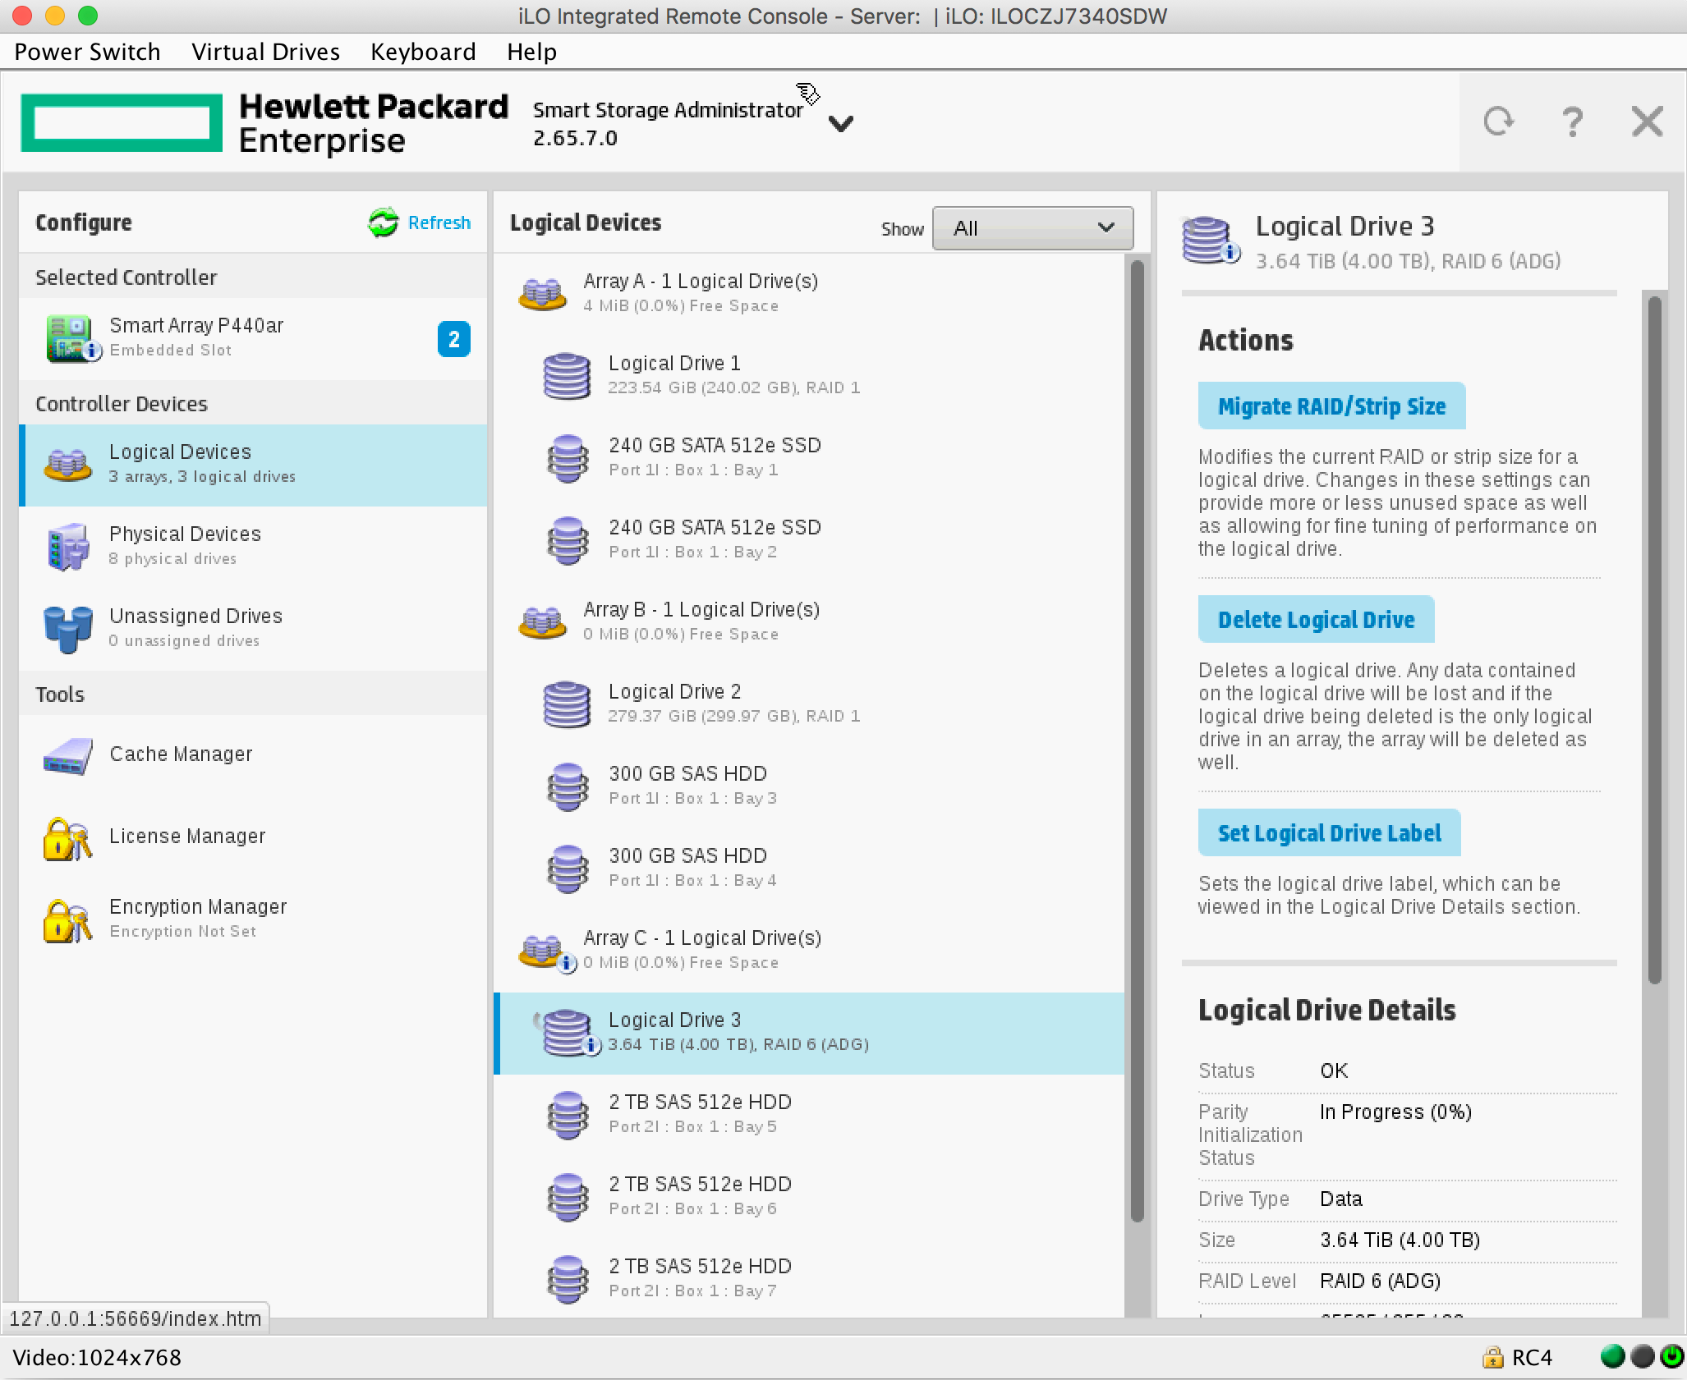
Task: Open the Cache Manager tool icon
Action: (67, 757)
